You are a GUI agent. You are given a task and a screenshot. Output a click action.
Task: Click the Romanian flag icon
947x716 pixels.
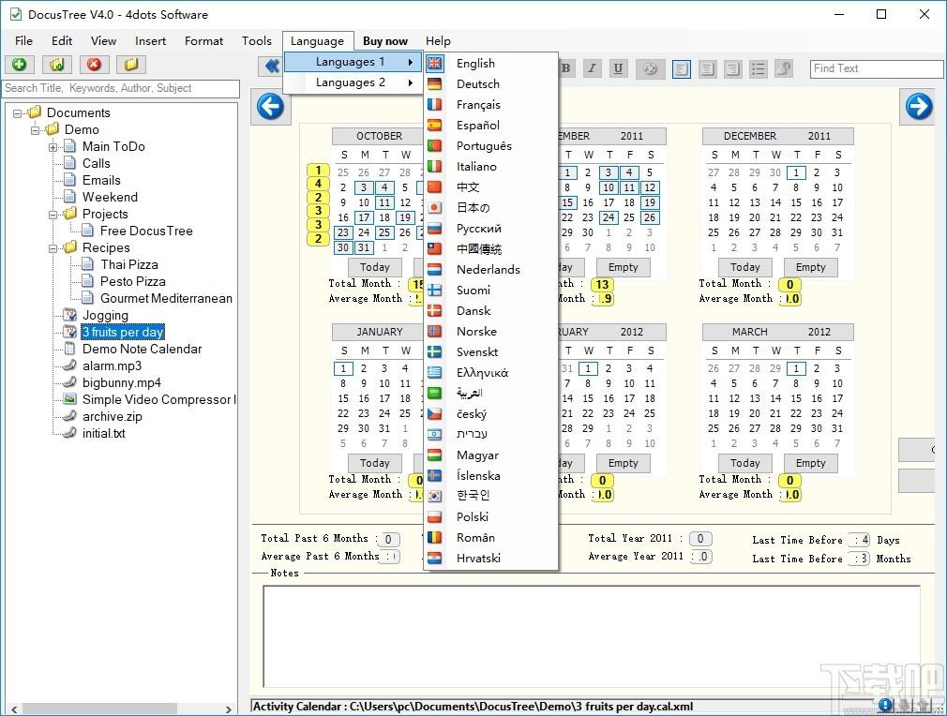[x=434, y=537]
